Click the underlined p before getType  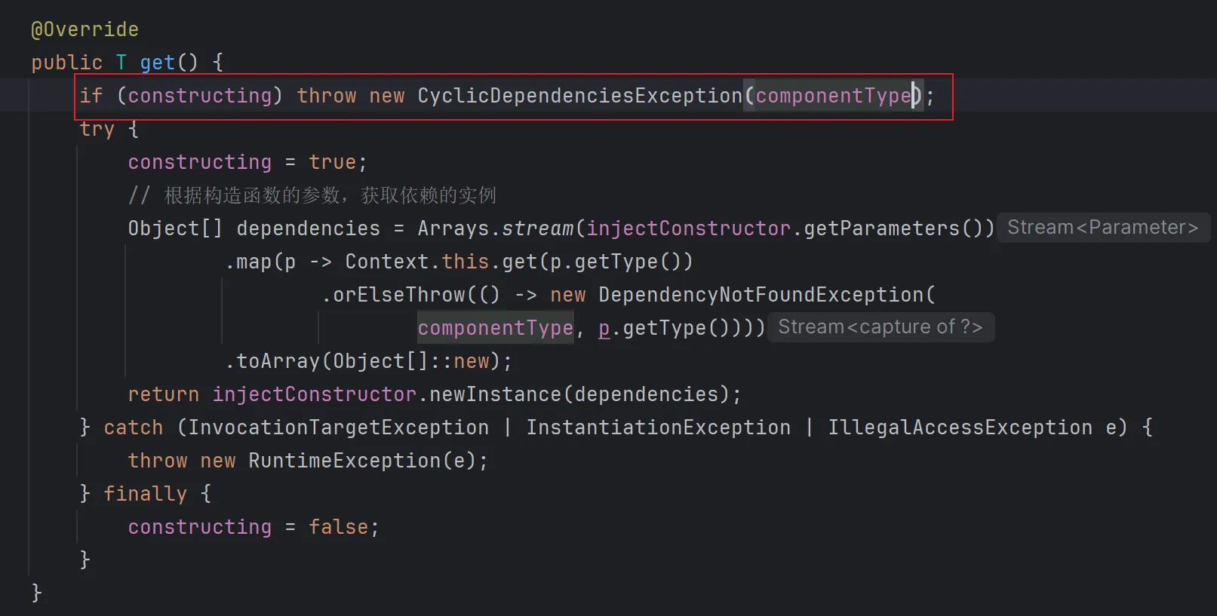click(604, 328)
